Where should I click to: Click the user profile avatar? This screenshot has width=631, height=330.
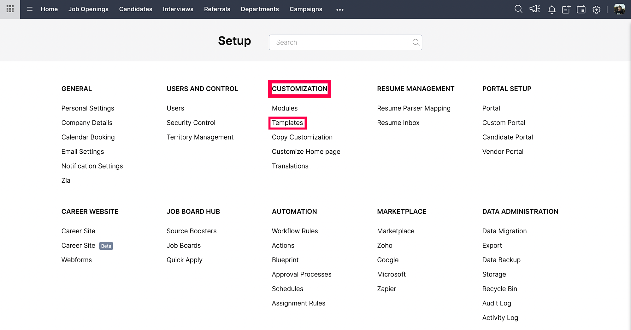[619, 9]
